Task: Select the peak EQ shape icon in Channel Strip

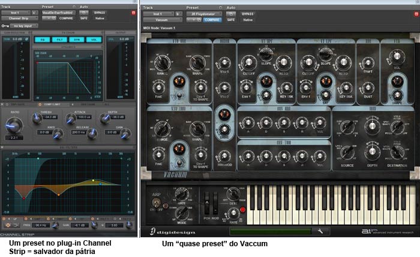Action: [8, 225]
